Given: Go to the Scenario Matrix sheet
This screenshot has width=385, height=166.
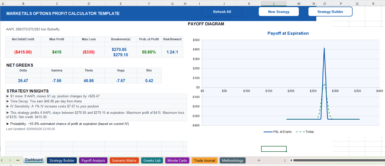Looking at the screenshot, I should pyautogui.click(x=124, y=160).
